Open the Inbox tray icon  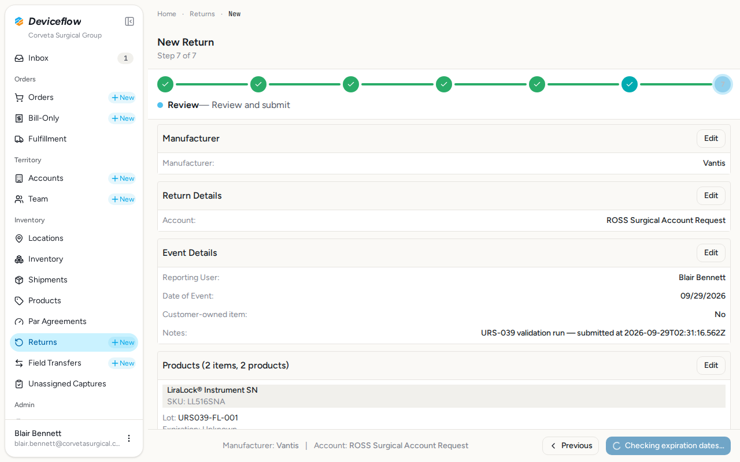click(19, 58)
